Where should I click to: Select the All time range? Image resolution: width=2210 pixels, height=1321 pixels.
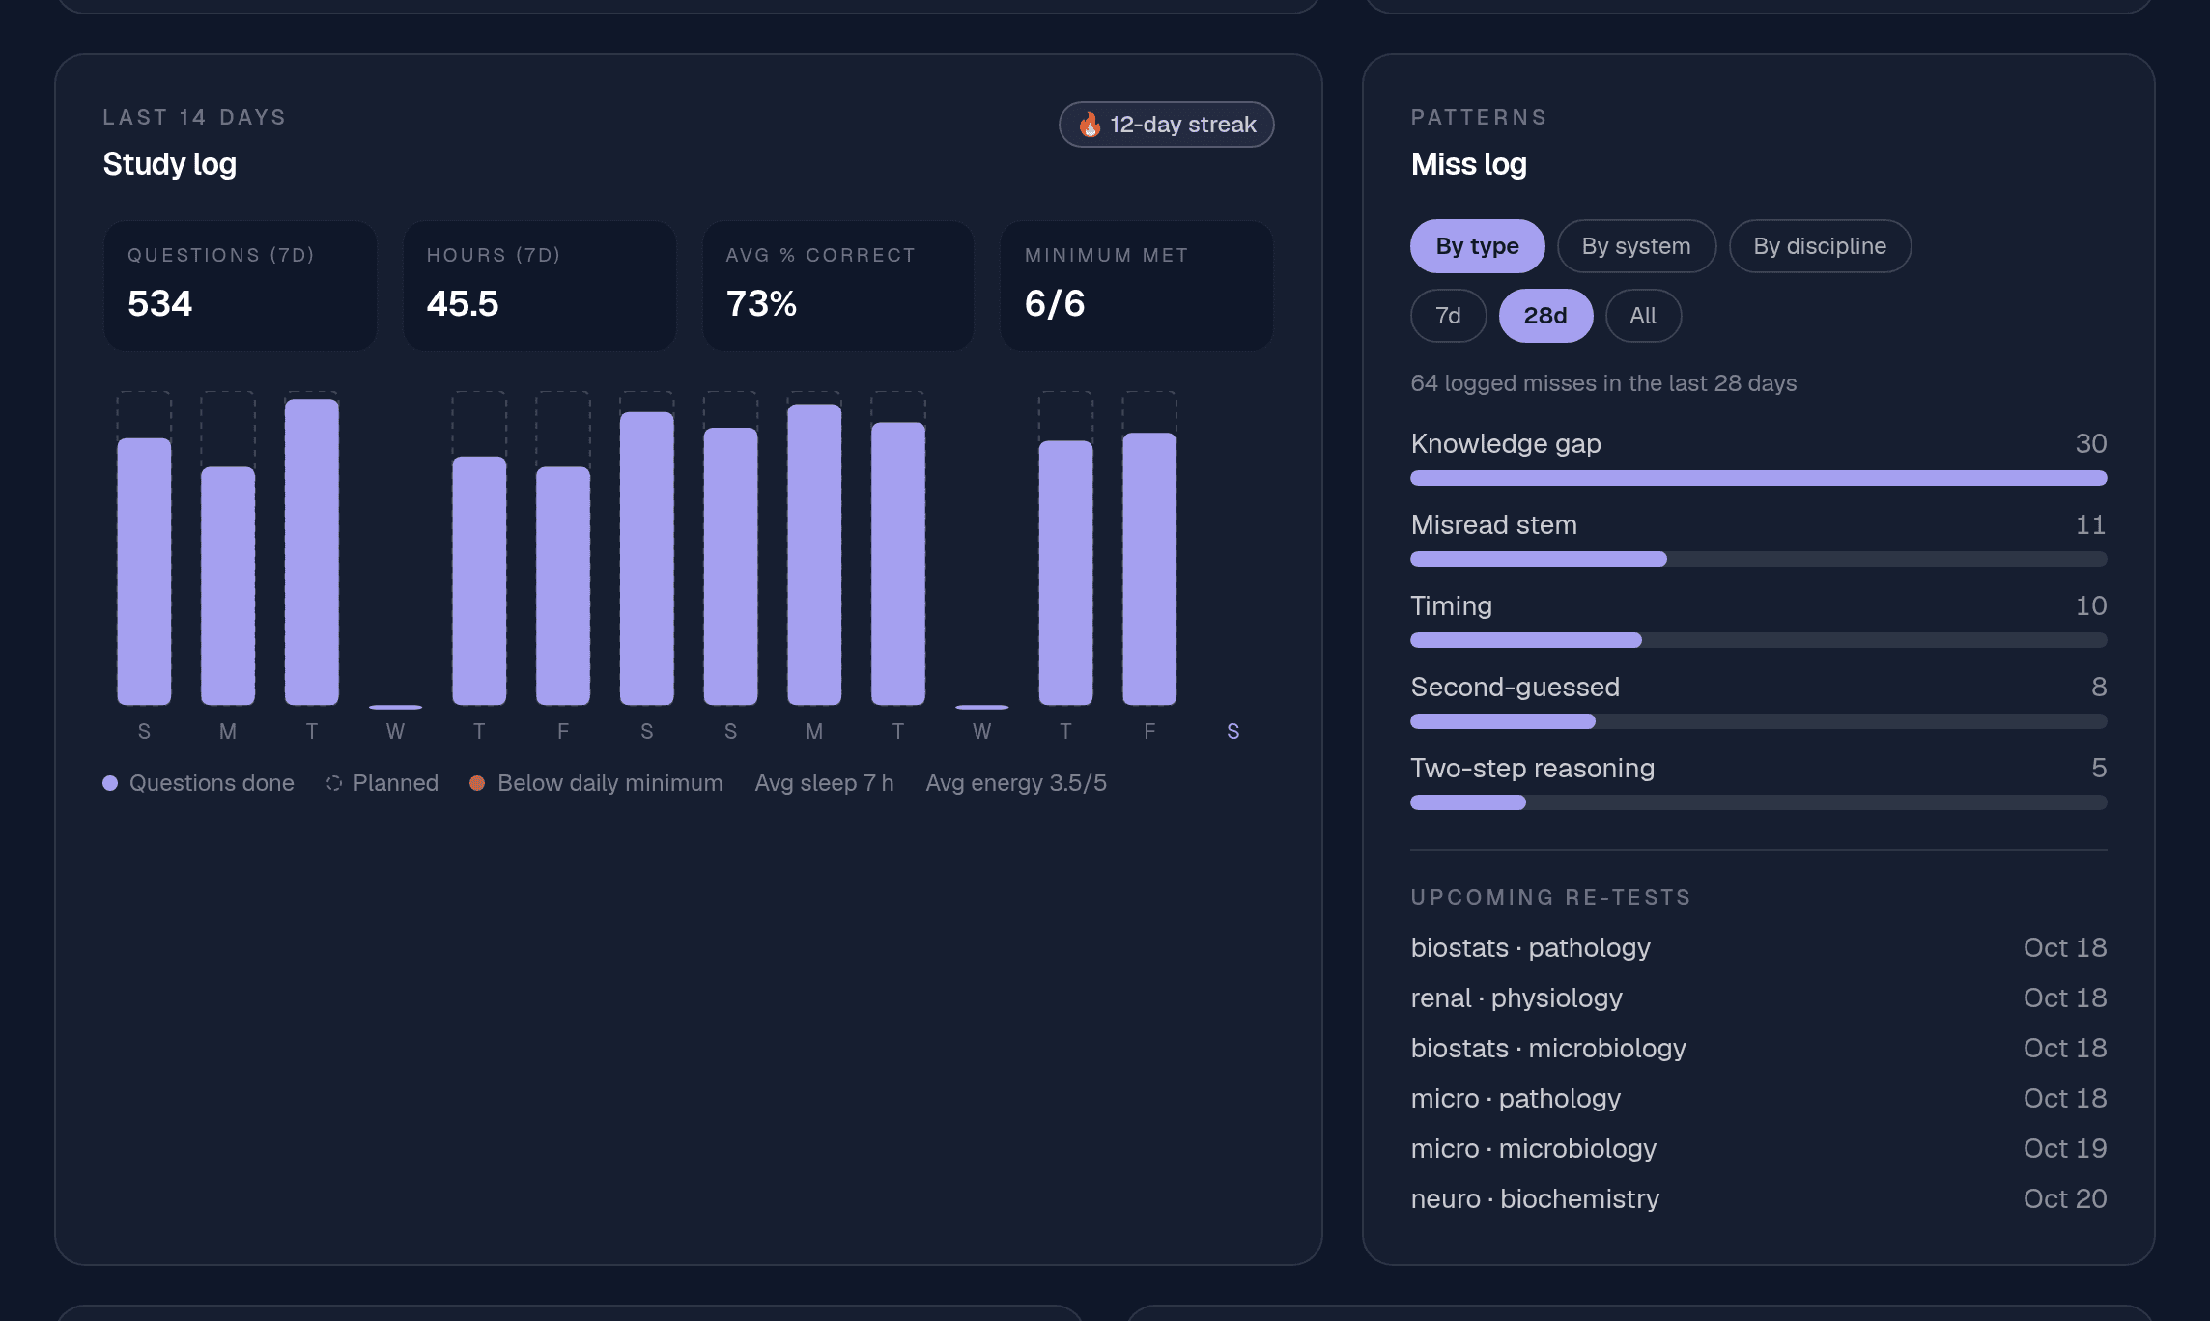[x=1643, y=316]
